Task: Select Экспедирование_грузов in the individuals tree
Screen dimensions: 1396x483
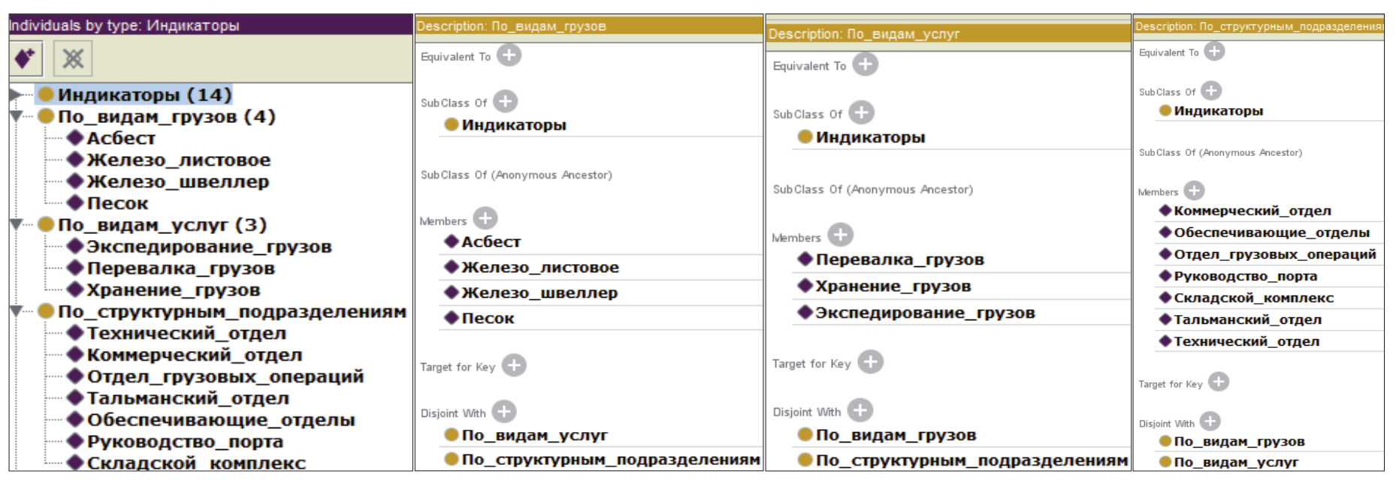Action: pyautogui.click(x=208, y=247)
